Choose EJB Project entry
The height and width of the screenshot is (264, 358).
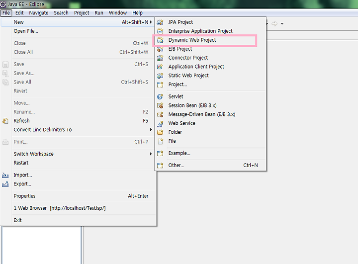coord(210,49)
